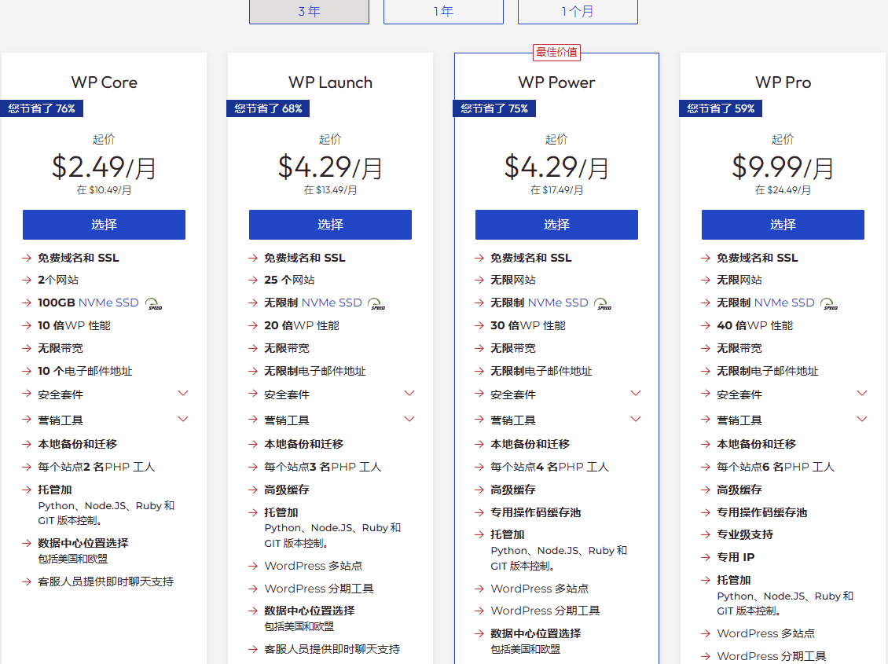Click the speed gauge icon in WP Launch
The height and width of the screenshot is (664, 888).
pyautogui.click(x=376, y=303)
